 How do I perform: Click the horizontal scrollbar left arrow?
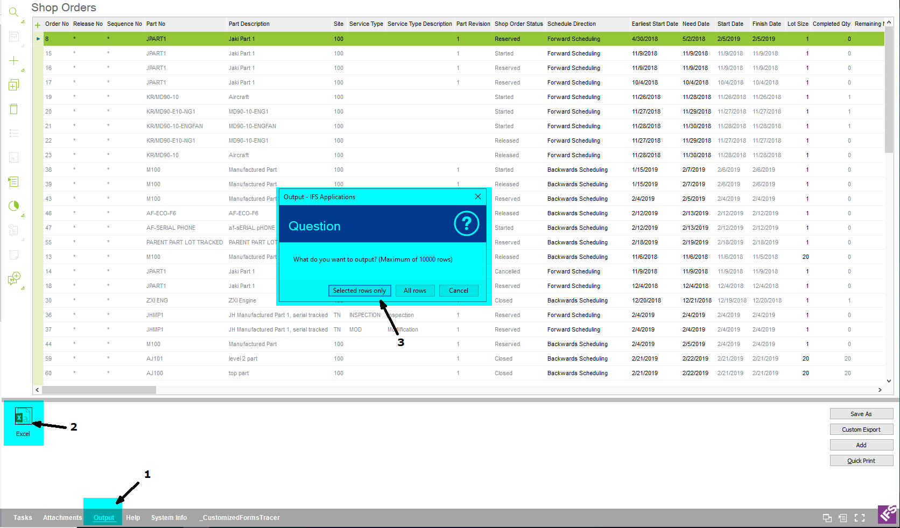click(x=37, y=390)
